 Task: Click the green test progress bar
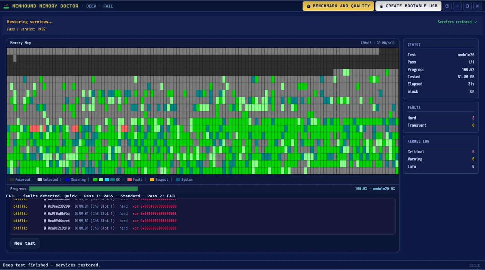tap(83, 189)
